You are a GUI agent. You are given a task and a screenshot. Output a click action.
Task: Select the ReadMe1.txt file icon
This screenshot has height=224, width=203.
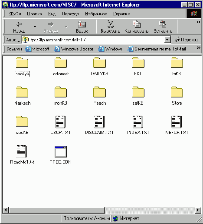pyautogui.click(x=22, y=151)
